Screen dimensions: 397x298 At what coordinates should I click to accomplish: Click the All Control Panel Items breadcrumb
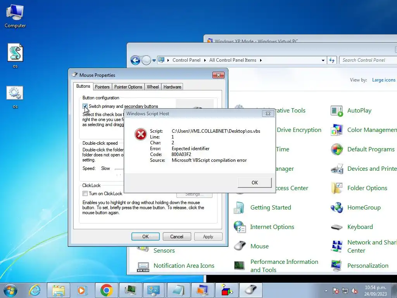[x=233, y=60]
